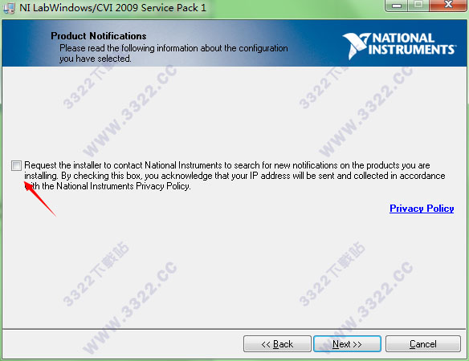Click the 'Request the installer to contact' label
The height and width of the screenshot is (361, 469).
(84, 165)
